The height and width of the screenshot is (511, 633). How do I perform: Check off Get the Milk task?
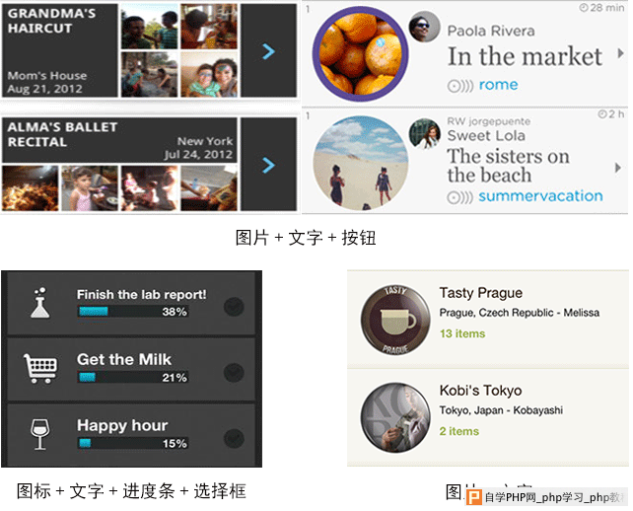[x=234, y=372]
